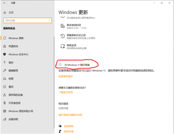174x134 pixels.
Task: Click the search magnifier icon
Action: (49, 20)
